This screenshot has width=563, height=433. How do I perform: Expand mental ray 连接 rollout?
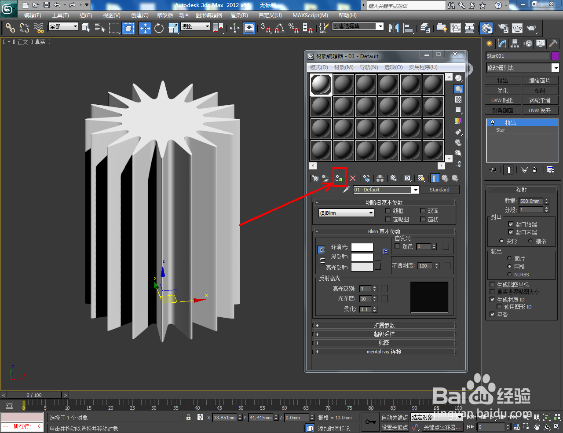pyautogui.click(x=384, y=352)
